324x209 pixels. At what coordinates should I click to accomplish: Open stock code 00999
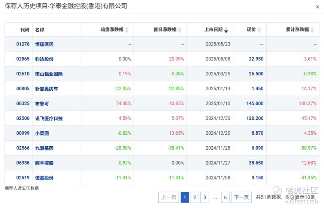23,133
